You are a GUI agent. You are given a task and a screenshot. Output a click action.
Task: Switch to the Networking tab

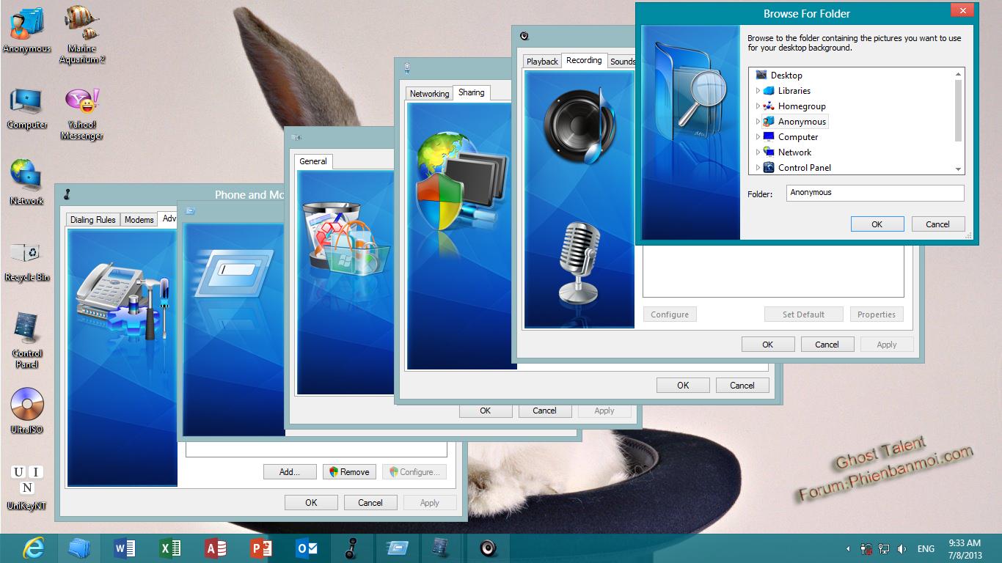[x=429, y=94]
